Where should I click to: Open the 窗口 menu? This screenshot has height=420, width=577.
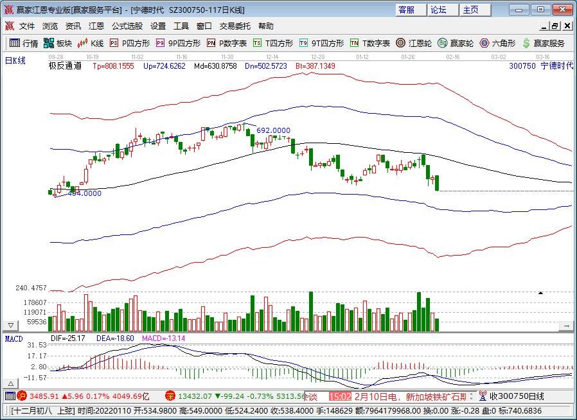204,26
